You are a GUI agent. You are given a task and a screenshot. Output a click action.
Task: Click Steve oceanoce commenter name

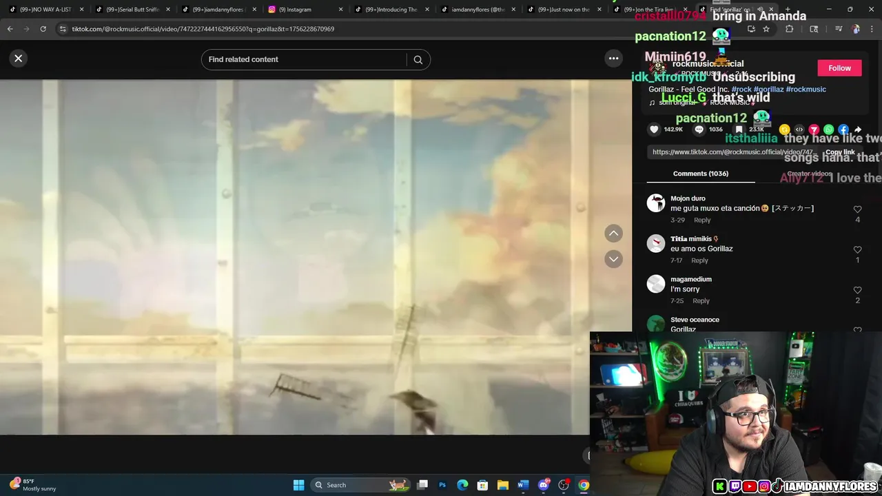(695, 320)
